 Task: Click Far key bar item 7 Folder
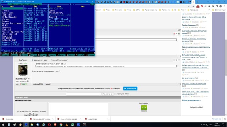pos(61,55)
